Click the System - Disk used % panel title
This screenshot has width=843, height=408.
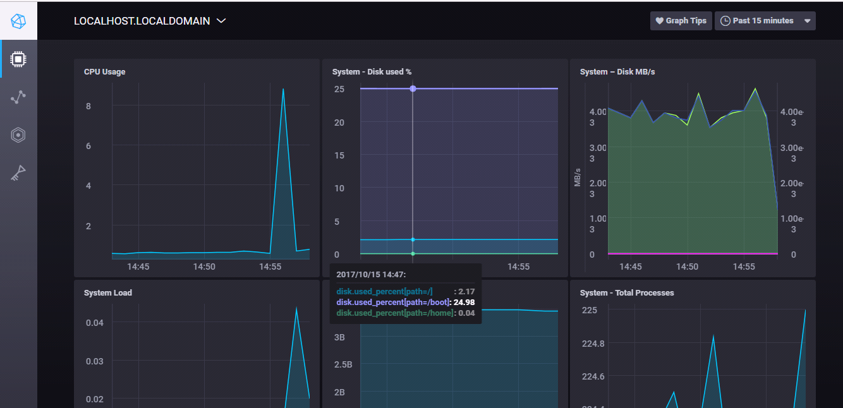click(x=372, y=72)
